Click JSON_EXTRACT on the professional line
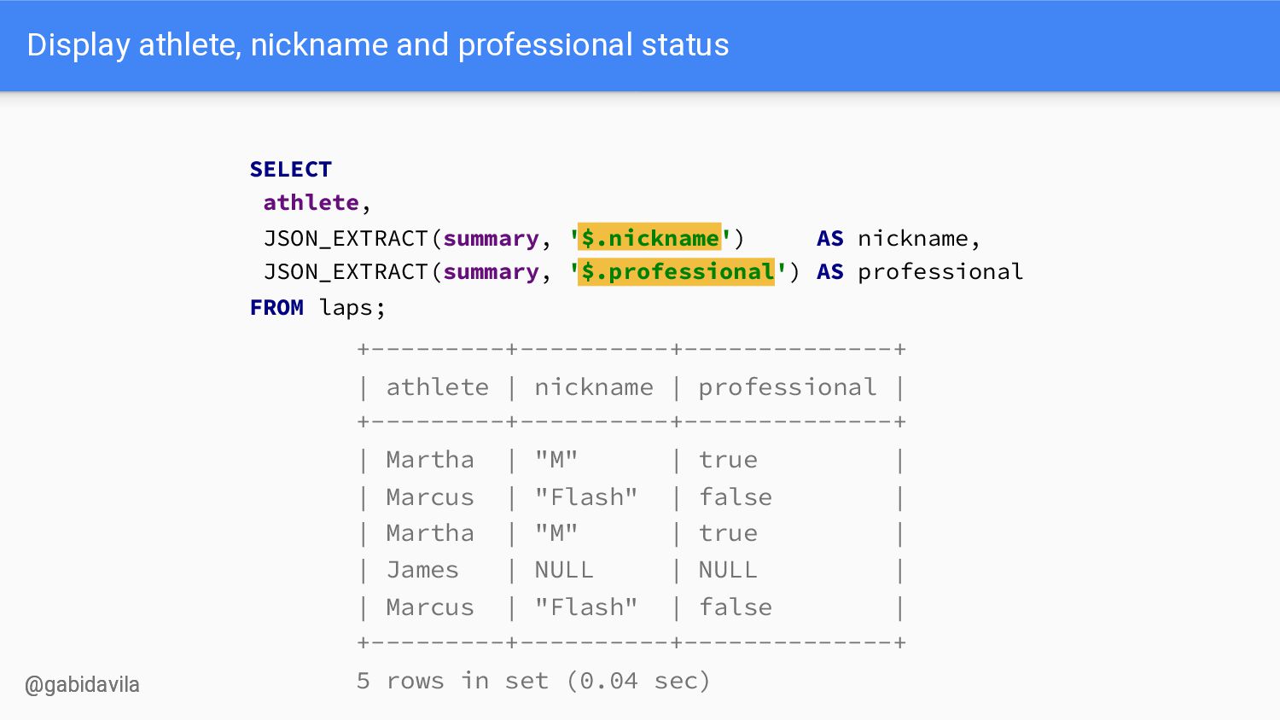The image size is (1280, 720). pos(346,273)
